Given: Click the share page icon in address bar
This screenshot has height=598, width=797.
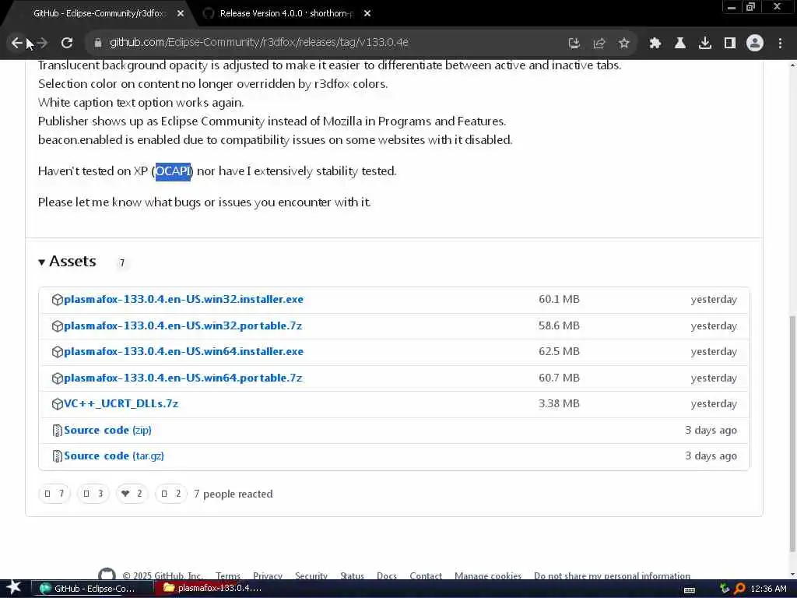Looking at the screenshot, I should (599, 44).
